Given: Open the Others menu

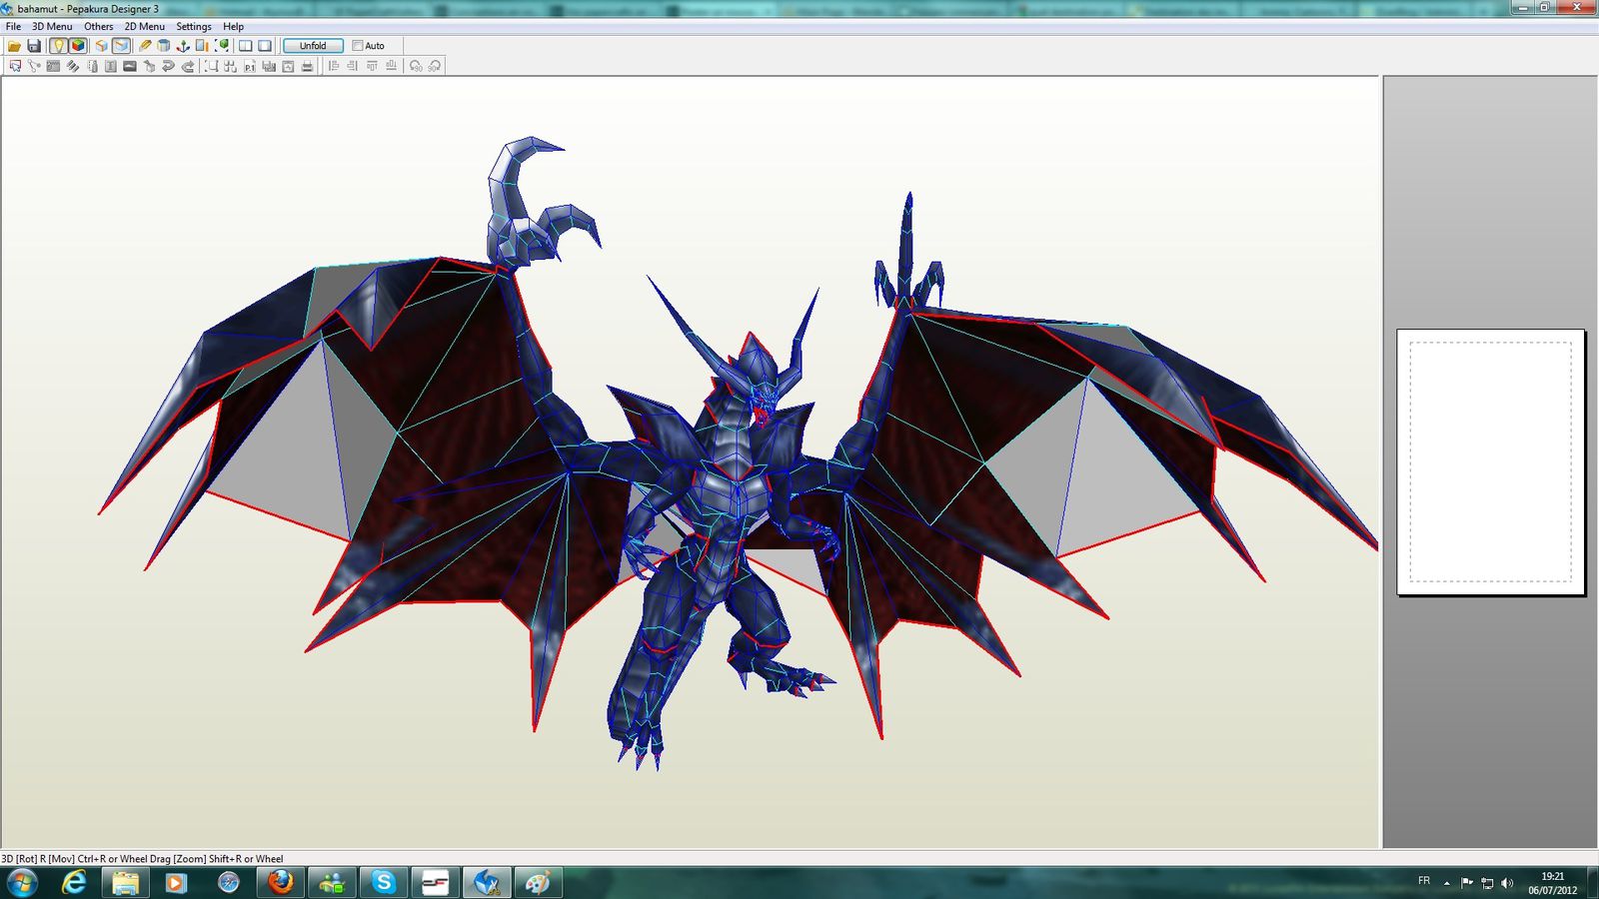Looking at the screenshot, I should click(x=98, y=27).
